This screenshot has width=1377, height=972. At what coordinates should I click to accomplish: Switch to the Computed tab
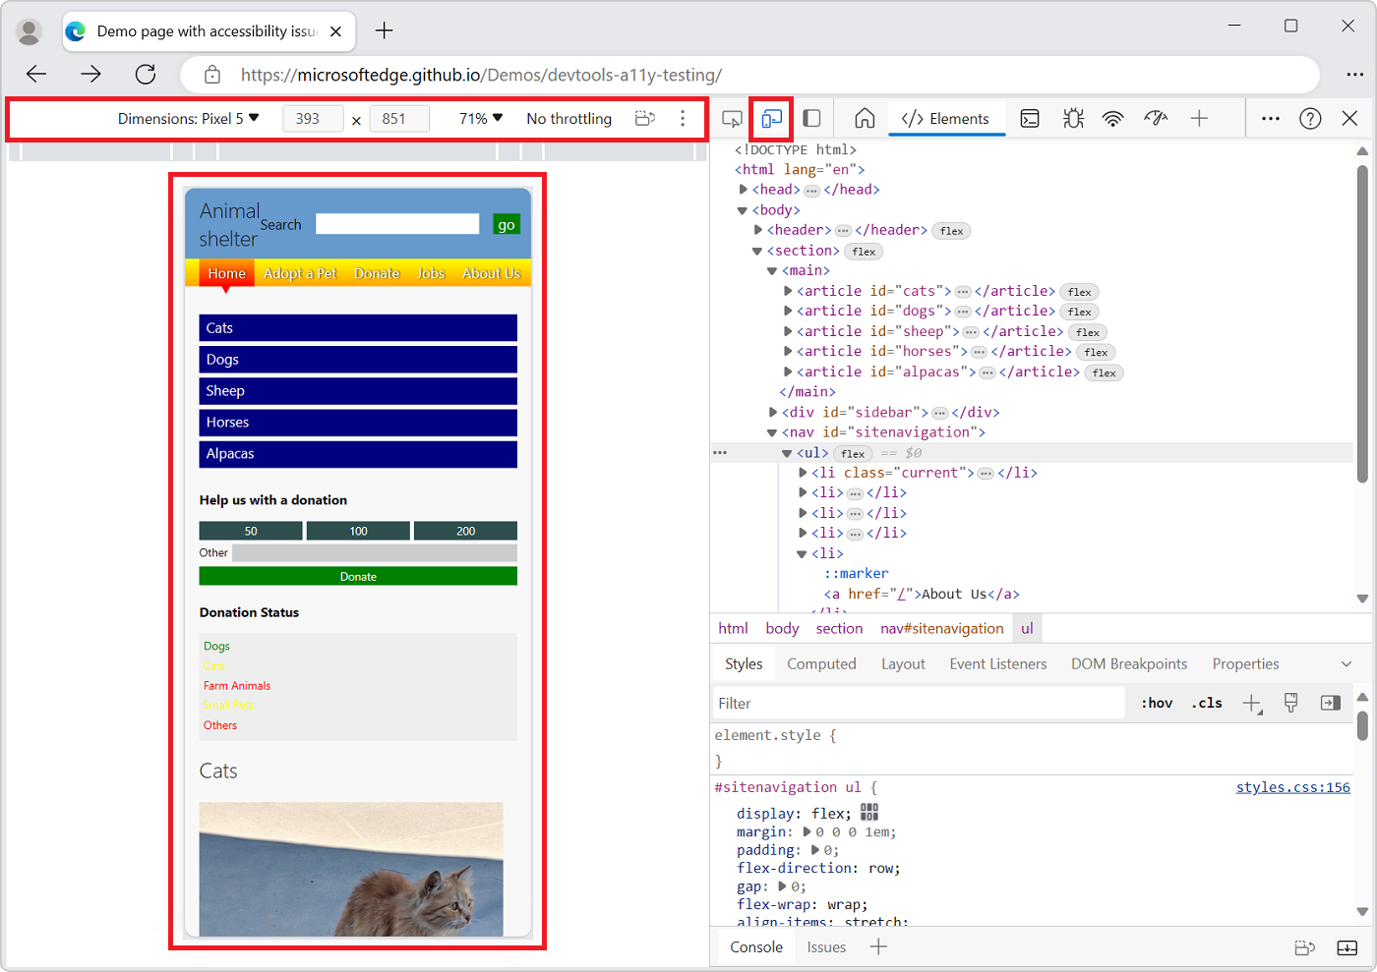click(x=821, y=663)
